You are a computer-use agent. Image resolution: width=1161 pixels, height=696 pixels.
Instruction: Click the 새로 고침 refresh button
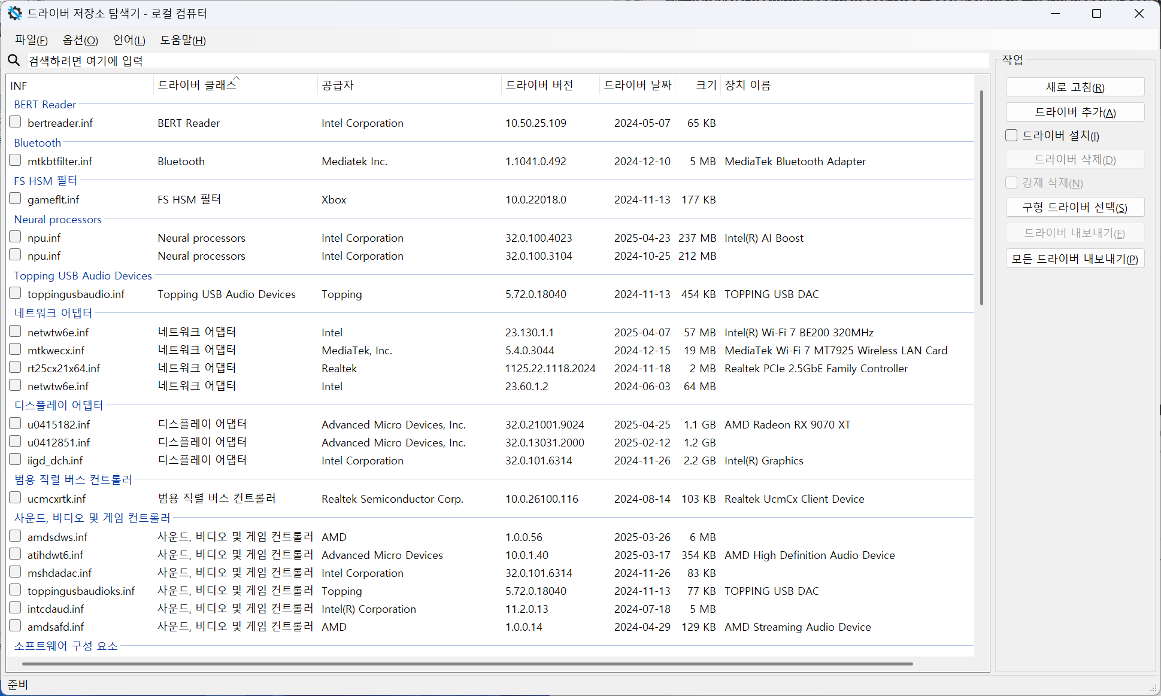coord(1075,87)
